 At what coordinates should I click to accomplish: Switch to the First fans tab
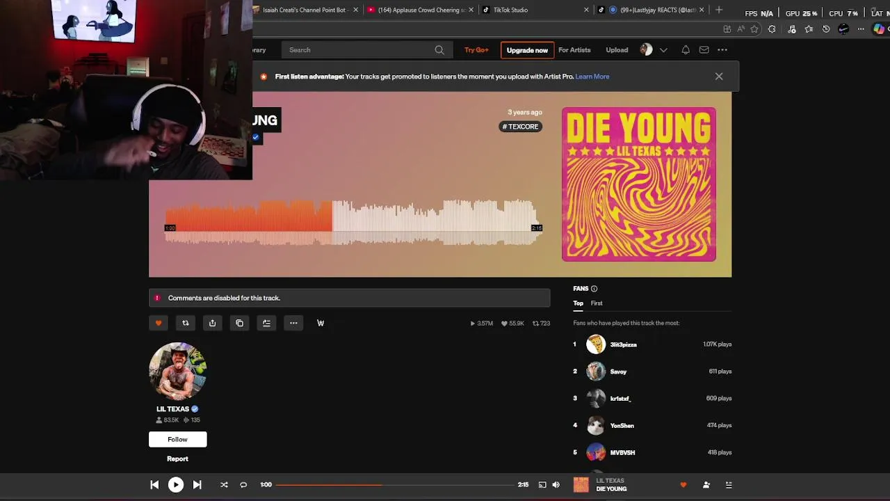click(x=597, y=303)
